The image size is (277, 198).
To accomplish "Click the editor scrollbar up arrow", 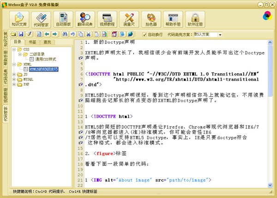I will (270, 42).
